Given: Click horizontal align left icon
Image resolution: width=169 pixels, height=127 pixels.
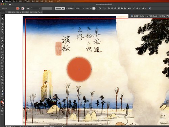Looking at the screenshot, I should coord(109,8).
